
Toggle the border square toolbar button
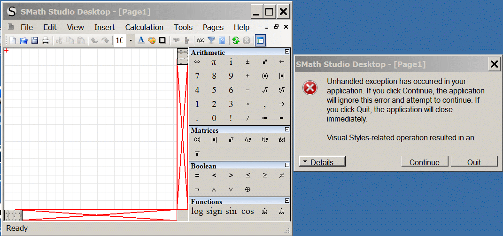(x=163, y=41)
